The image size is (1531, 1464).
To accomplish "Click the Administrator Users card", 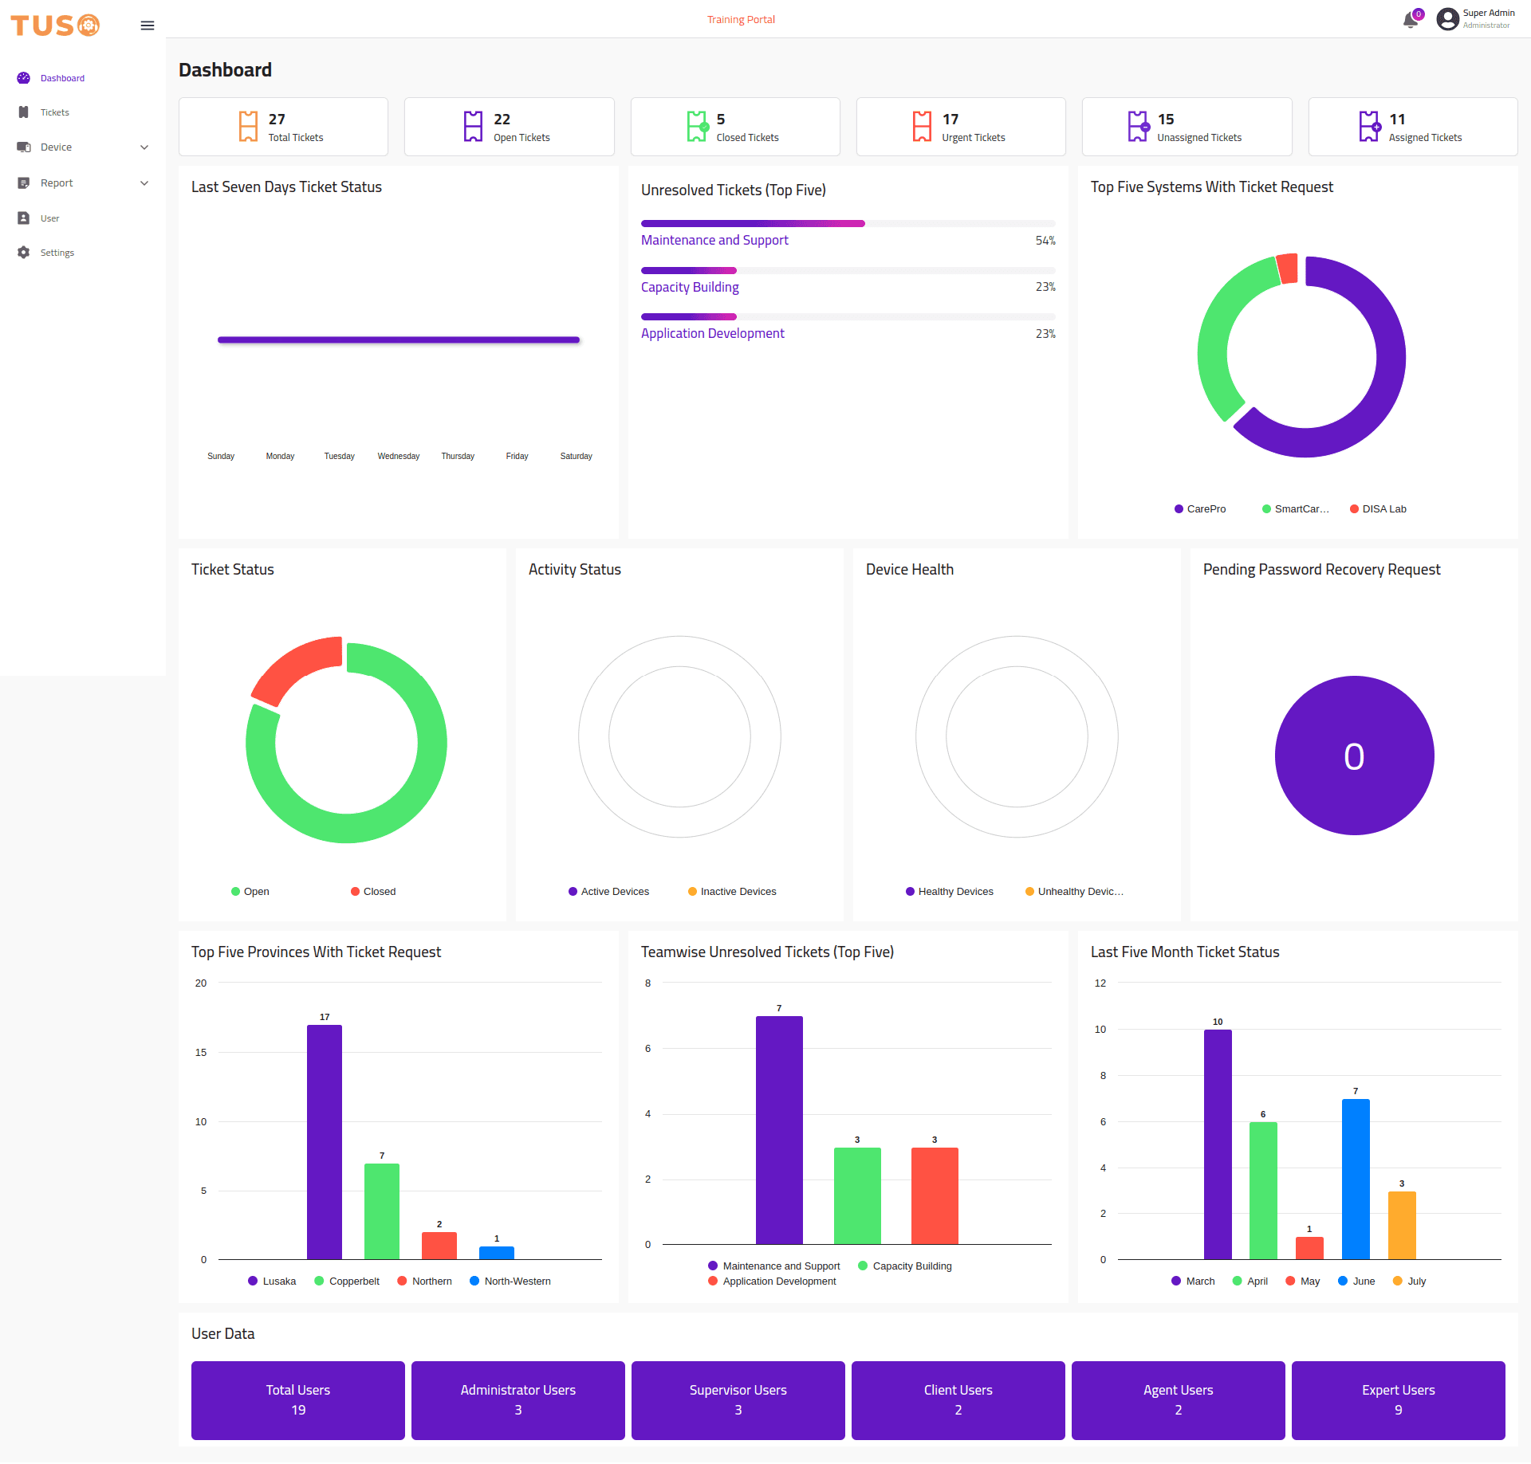I will tap(518, 1400).
